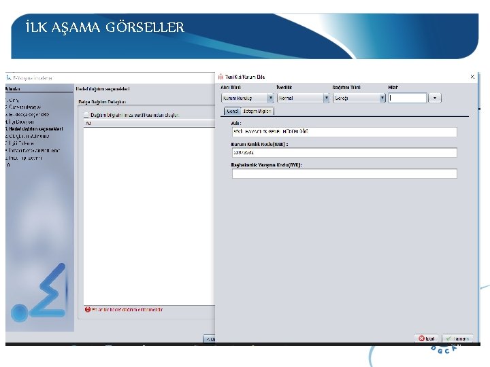Click the red error icon beside hedef dağıtım warning
Image resolution: width=490 pixels, height=367 pixels.
88,310
